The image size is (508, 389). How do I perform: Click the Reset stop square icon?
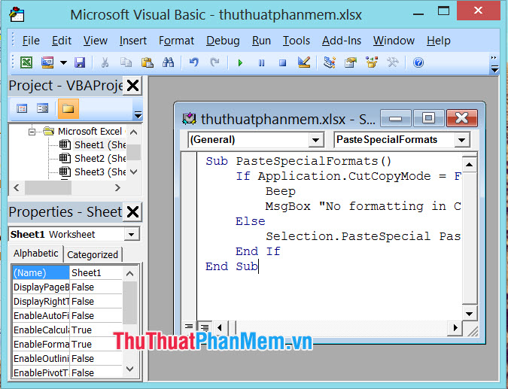coord(282,62)
